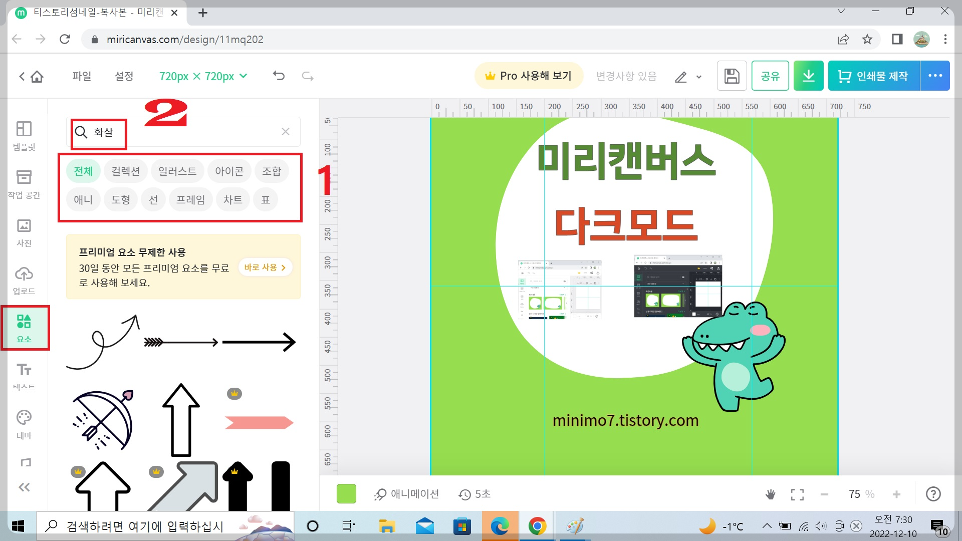
Task: Click 바로 사용 premium trial link
Action: [265, 267]
